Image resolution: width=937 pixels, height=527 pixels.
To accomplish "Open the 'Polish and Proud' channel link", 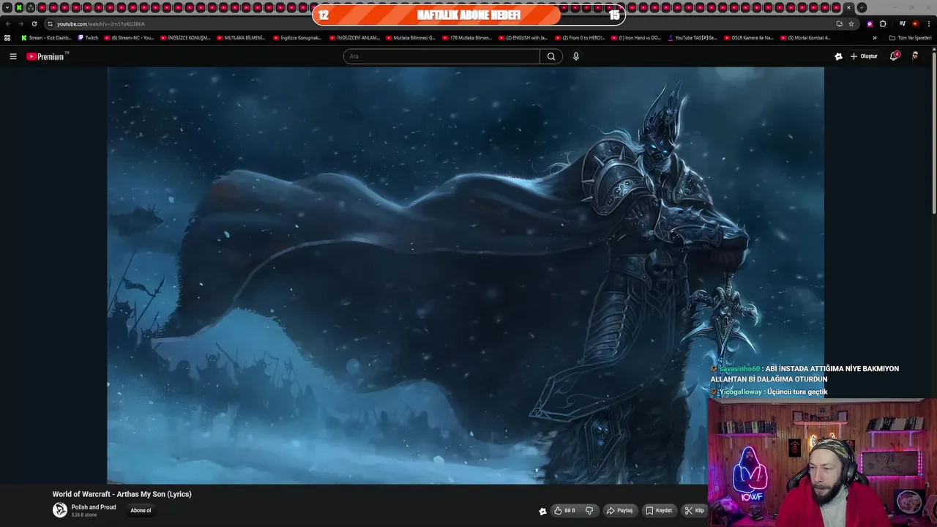I will 94,507.
